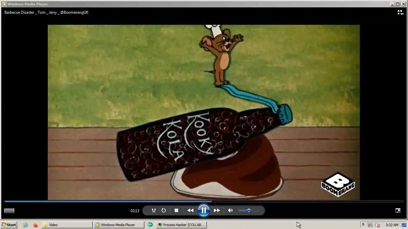
Task: Click the video frame showing Jerry
Action: pyautogui.click(x=204, y=112)
